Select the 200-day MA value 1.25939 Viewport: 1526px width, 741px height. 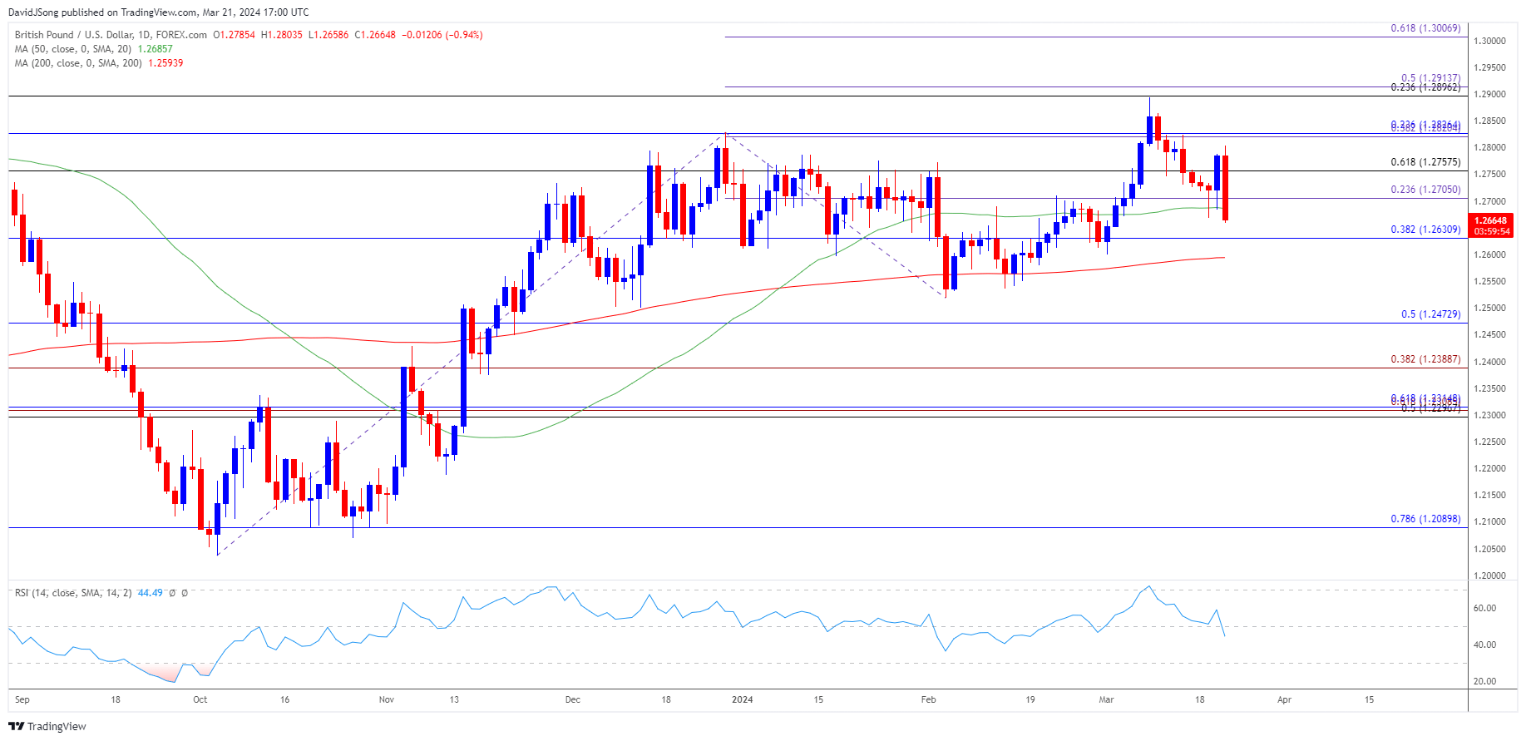[165, 63]
